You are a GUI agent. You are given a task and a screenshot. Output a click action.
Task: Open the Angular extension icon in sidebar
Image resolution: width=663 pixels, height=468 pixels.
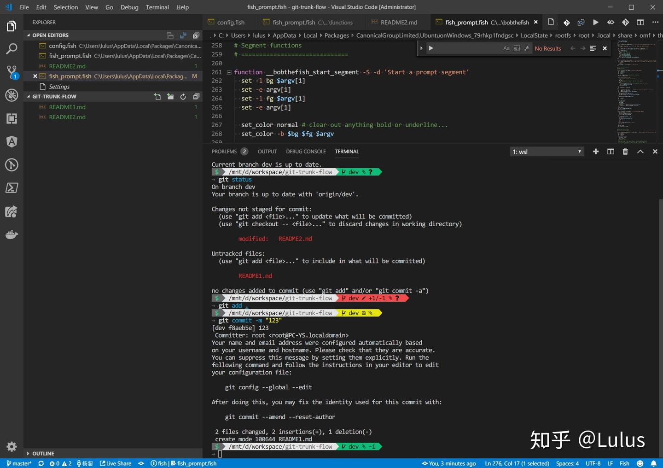pyautogui.click(x=12, y=141)
